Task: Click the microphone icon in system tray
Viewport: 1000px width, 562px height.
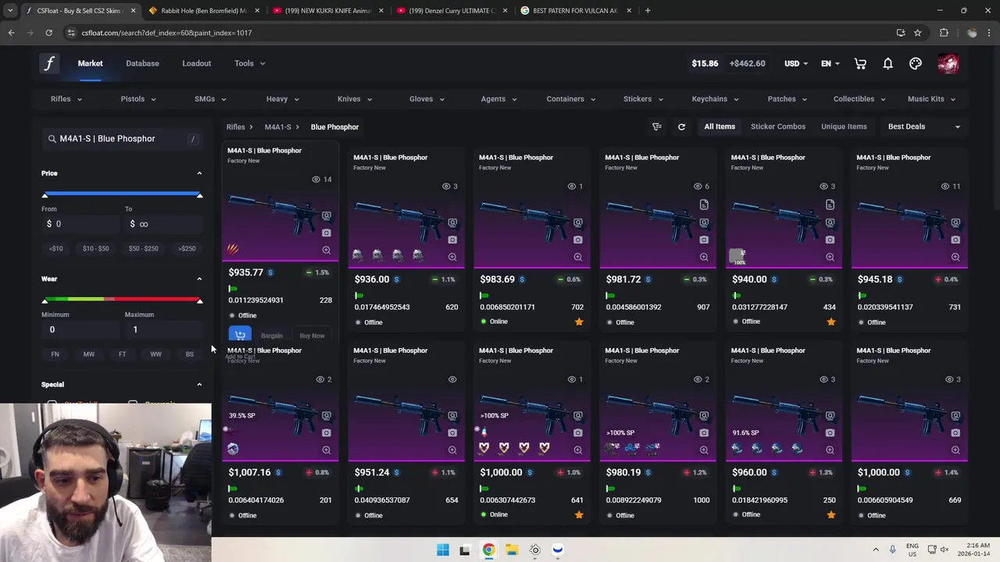Action: point(893,550)
